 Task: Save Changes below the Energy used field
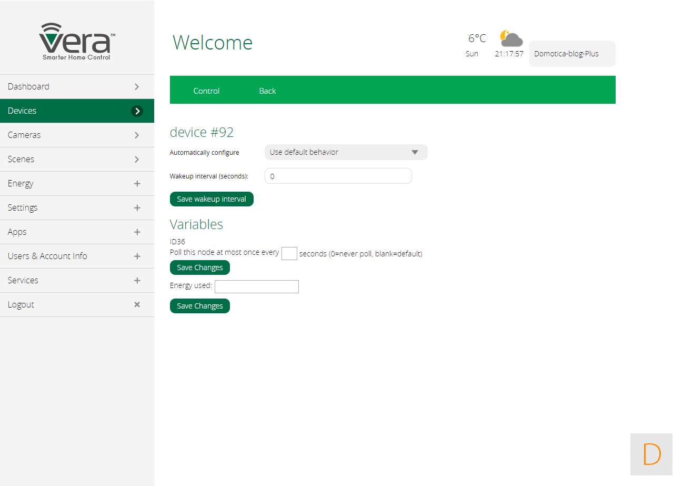click(x=199, y=306)
